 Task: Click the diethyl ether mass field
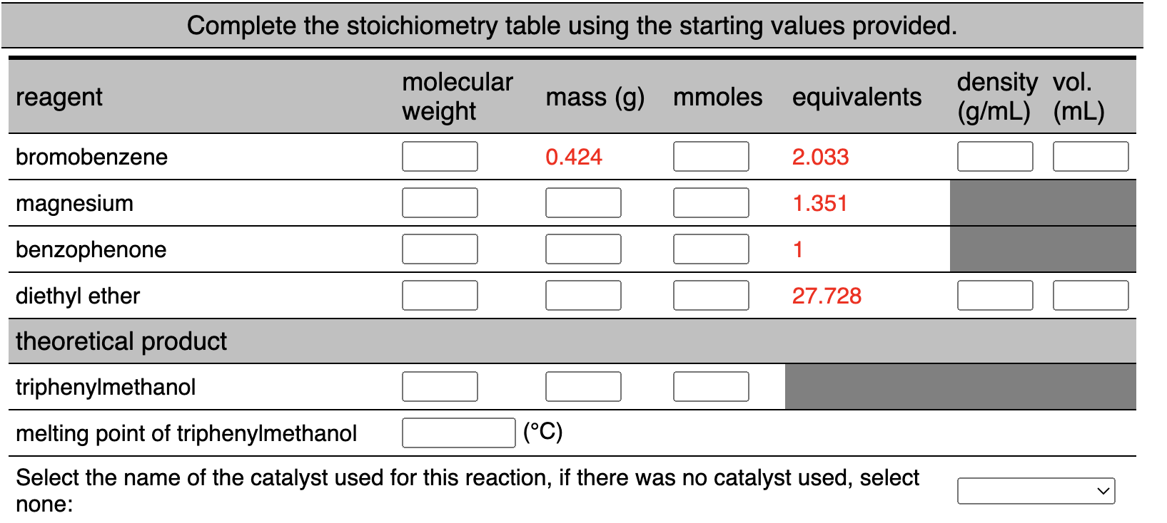click(x=583, y=295)
